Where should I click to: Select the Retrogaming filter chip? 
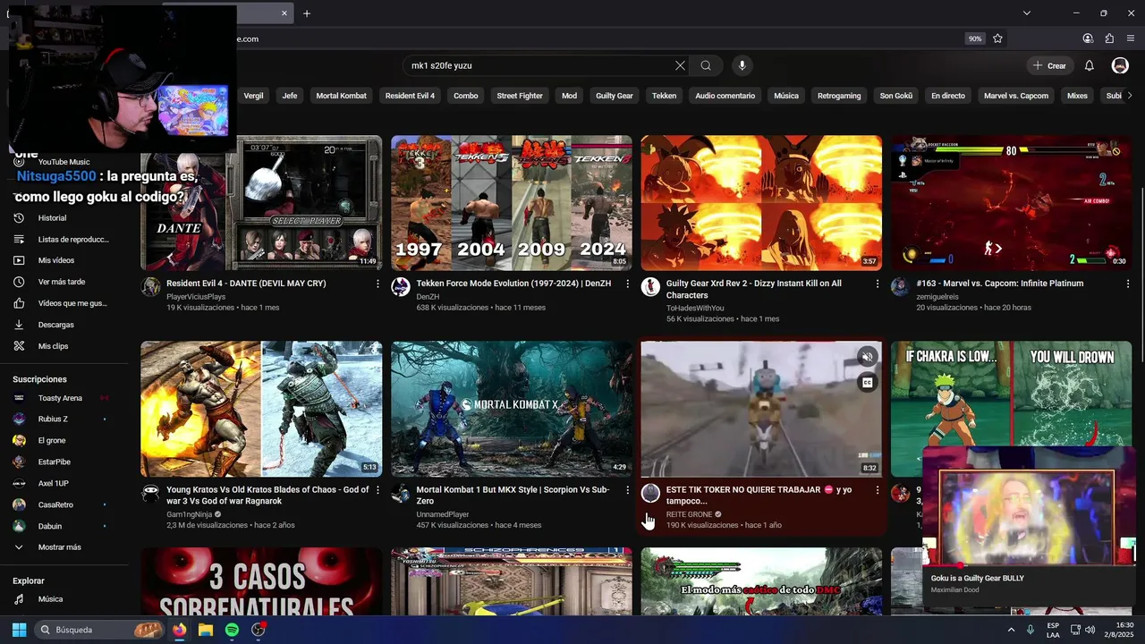tap(839, 96)
